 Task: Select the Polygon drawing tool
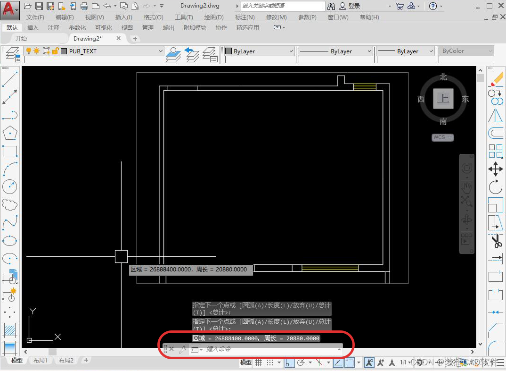[10, 133]
